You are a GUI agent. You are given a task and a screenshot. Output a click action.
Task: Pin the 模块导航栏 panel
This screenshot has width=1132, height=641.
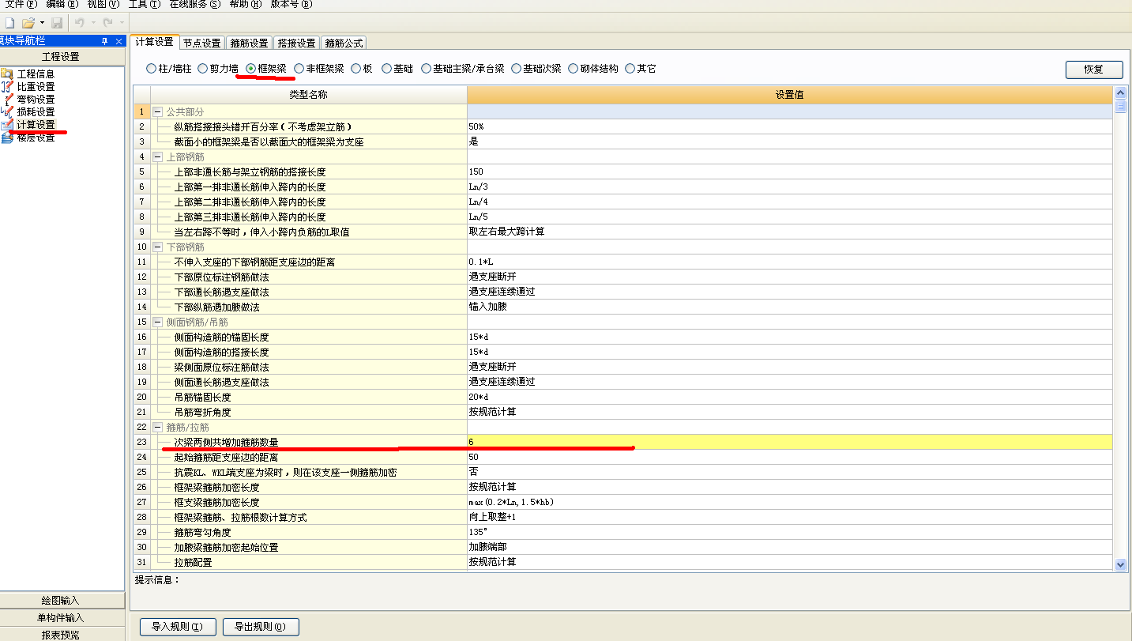(x=104, y=41)
